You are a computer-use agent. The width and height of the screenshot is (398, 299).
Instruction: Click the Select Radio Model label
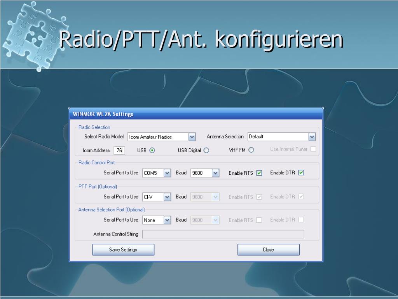coord(104,137)
